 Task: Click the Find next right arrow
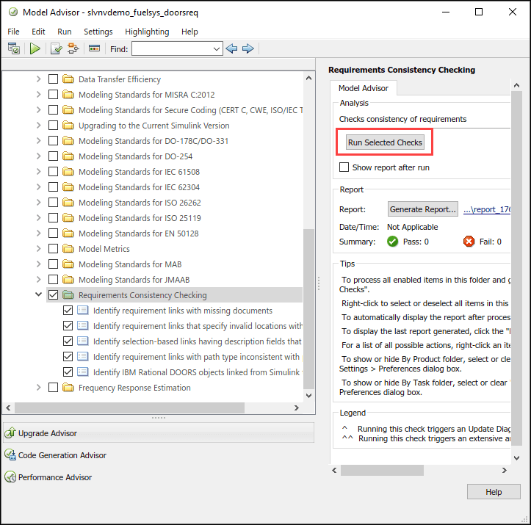[x=248, y=48]
